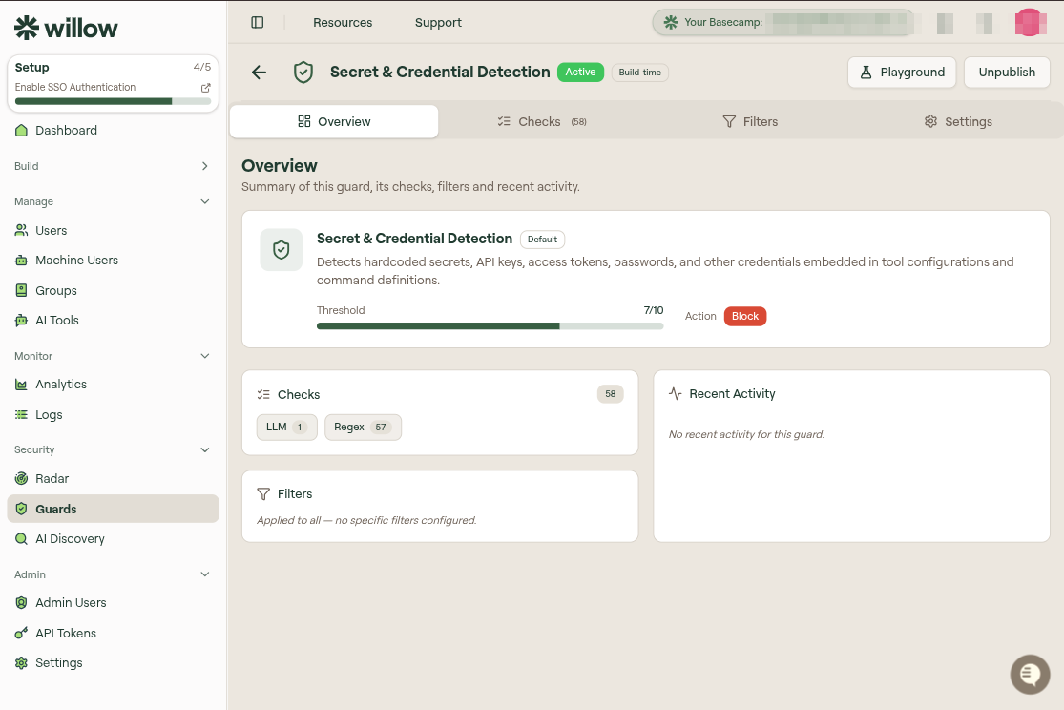Click the Settings gear icon in sidebar

pos(21,663)
